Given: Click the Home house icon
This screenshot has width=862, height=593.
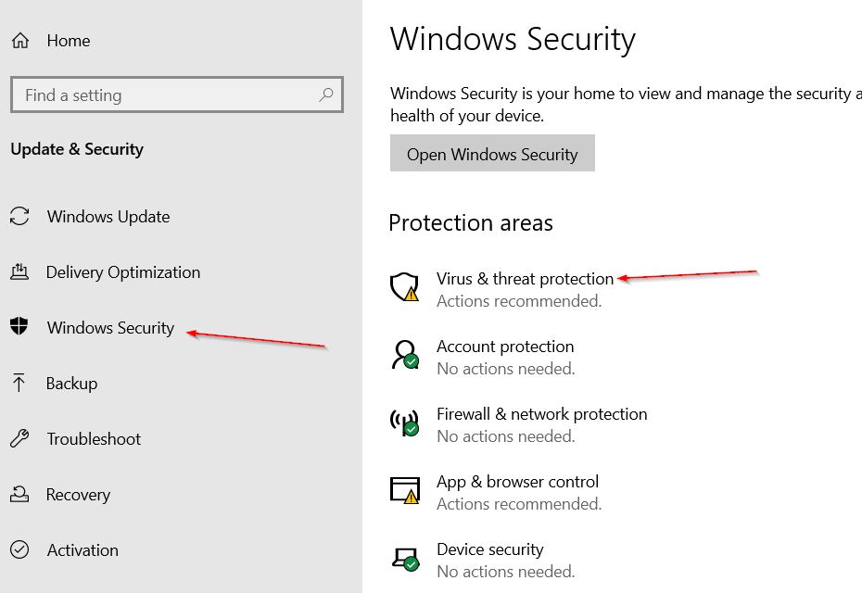Looking at the screenshot, I should (20, 40).
